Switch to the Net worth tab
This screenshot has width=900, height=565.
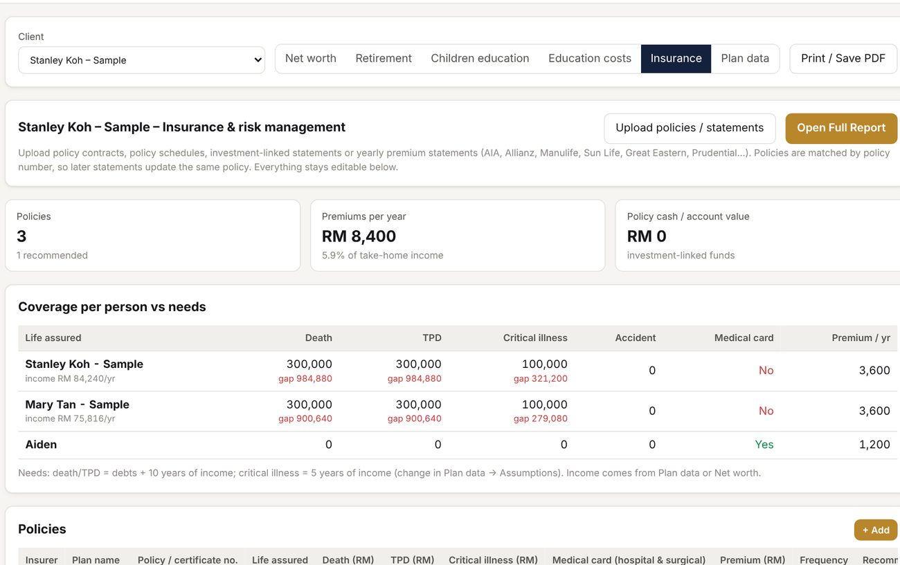pyautogui.click(x=310, y=59)
